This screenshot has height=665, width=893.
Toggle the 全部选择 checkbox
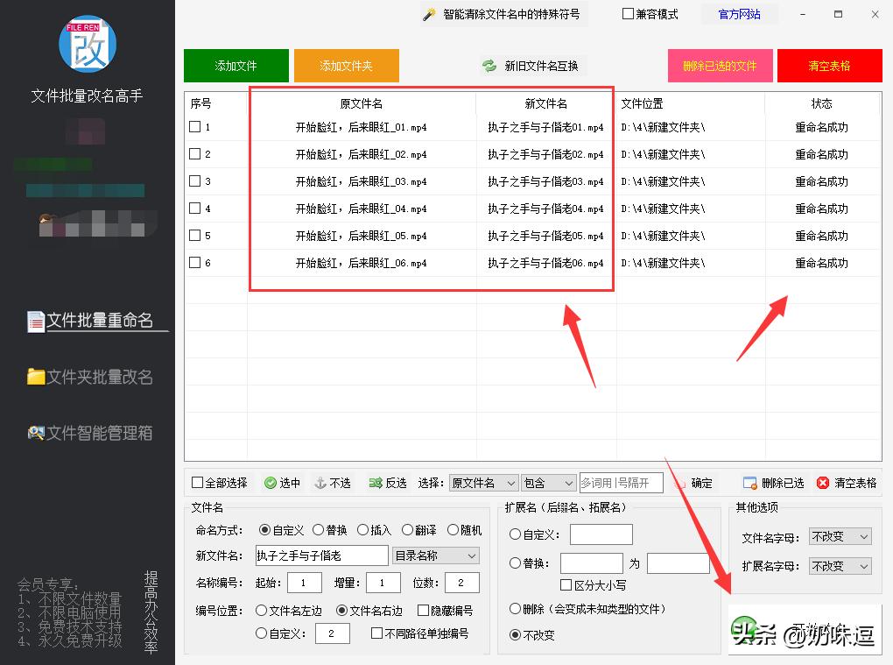[x=198, y=481]
